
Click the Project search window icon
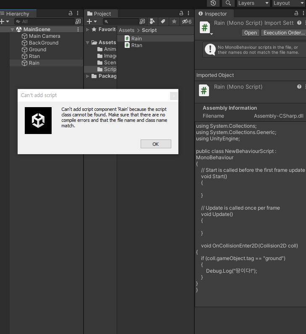pyautogui.click(x=142, y=21)
